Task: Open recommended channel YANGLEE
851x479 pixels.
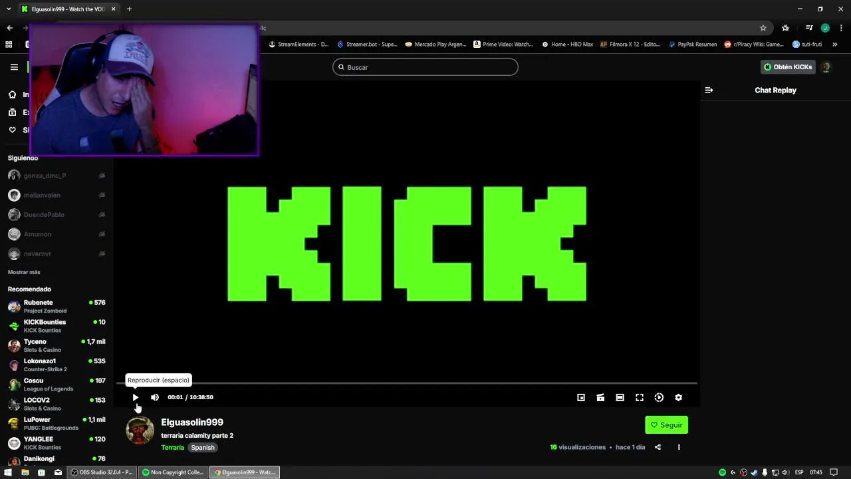Action: click(57, 443)
